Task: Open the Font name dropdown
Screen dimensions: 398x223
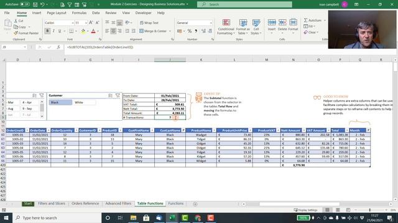Action: click(x=72, y=23)
